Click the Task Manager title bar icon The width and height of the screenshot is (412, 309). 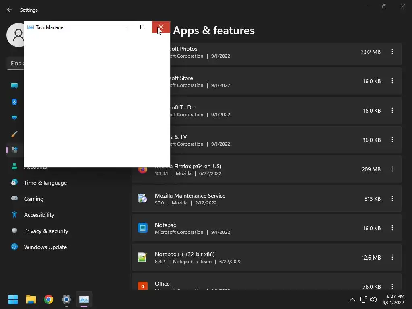pos(31,27)
